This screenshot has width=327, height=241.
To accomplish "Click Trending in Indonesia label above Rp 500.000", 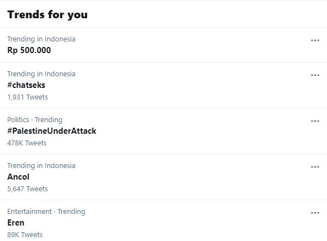I will pyautogui.click(x=41, y=39).
